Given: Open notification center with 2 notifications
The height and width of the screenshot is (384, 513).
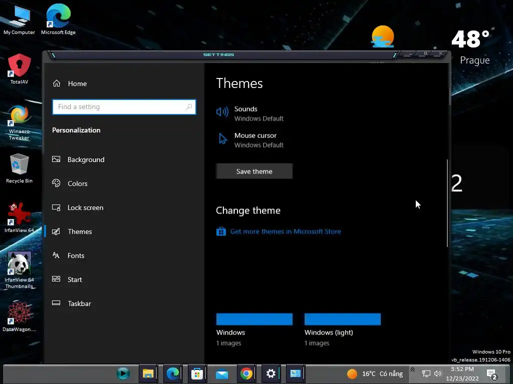Looking at the screenshot, I should [492, 374].
